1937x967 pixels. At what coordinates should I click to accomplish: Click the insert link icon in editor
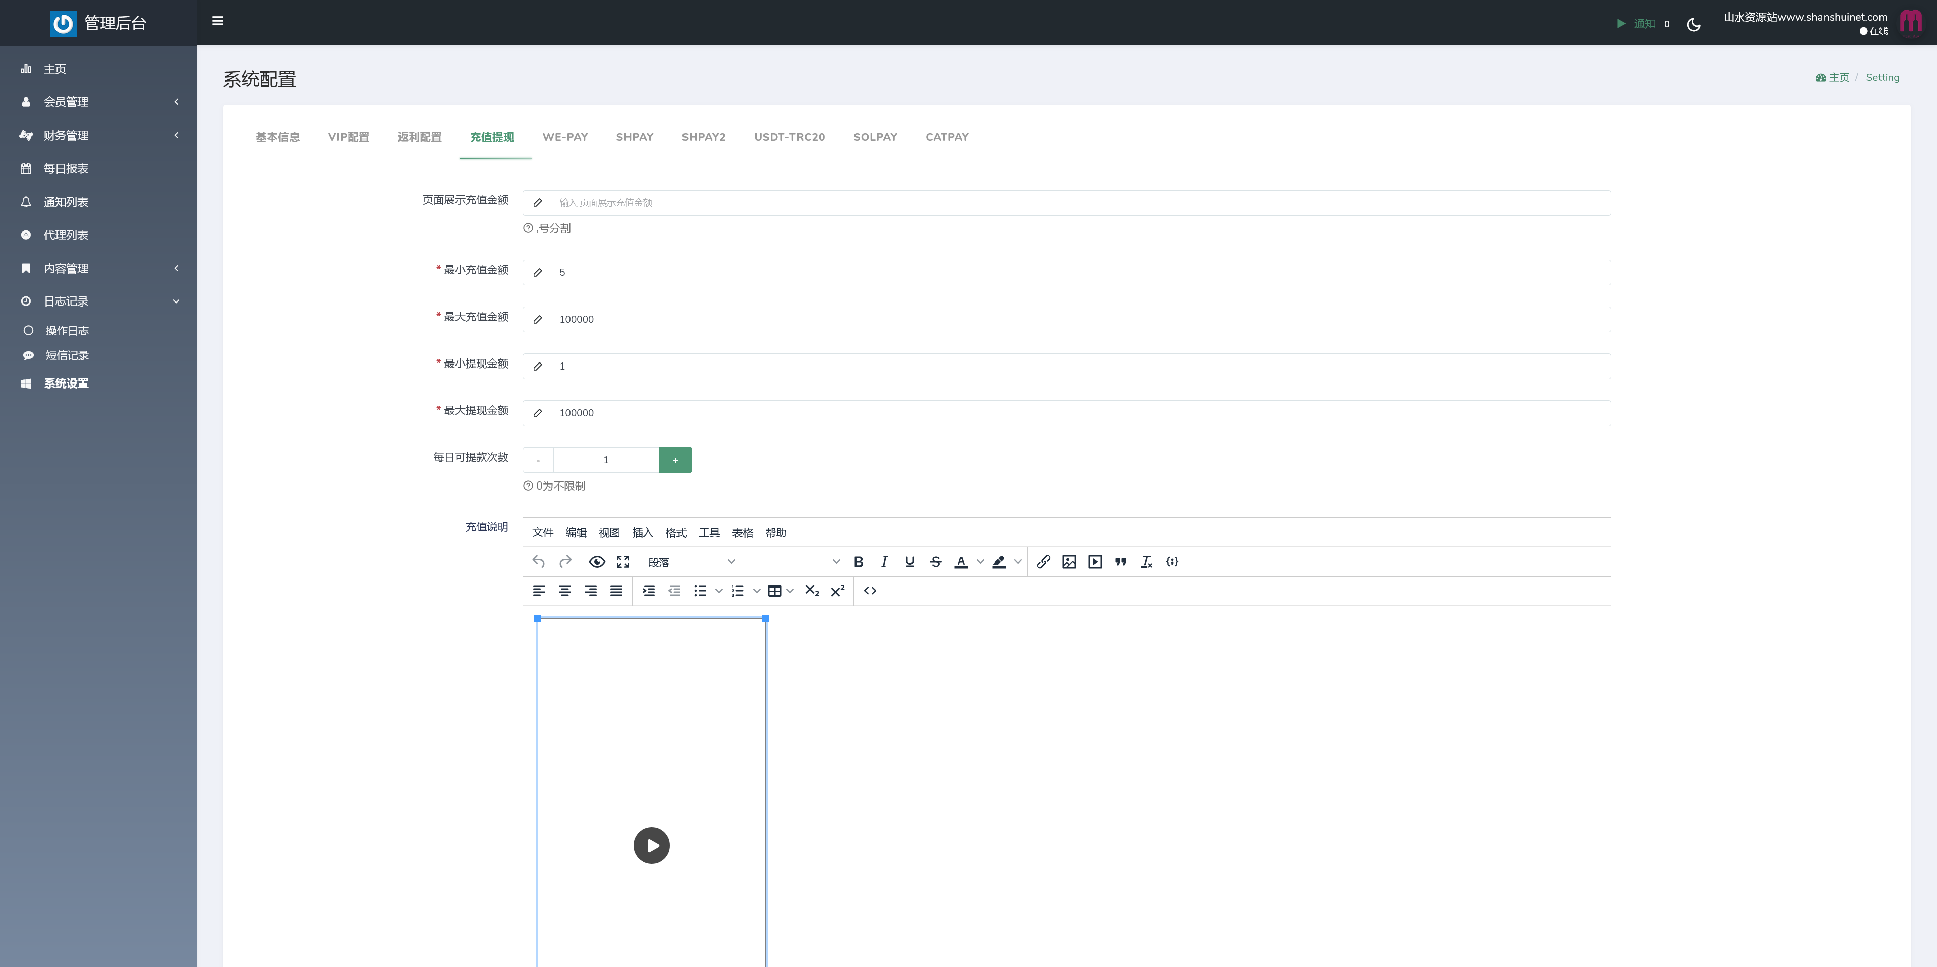pyautogui.click(x=1043, y=561)
